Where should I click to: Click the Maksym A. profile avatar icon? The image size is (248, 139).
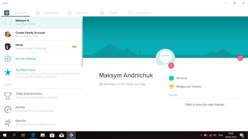click(8, 22)
